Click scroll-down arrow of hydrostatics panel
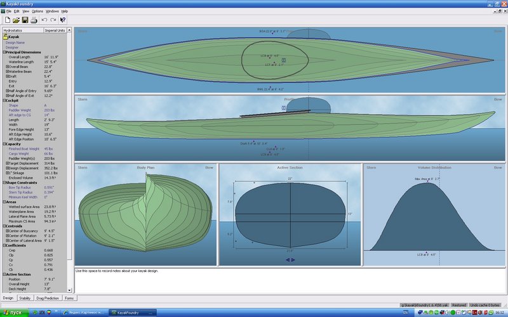 tap(69, 290)
